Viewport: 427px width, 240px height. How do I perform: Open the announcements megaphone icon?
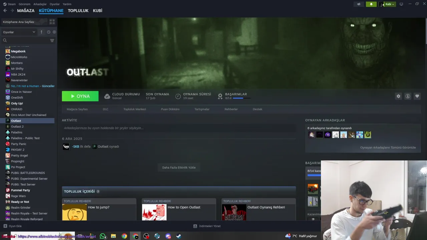(359, 4)
